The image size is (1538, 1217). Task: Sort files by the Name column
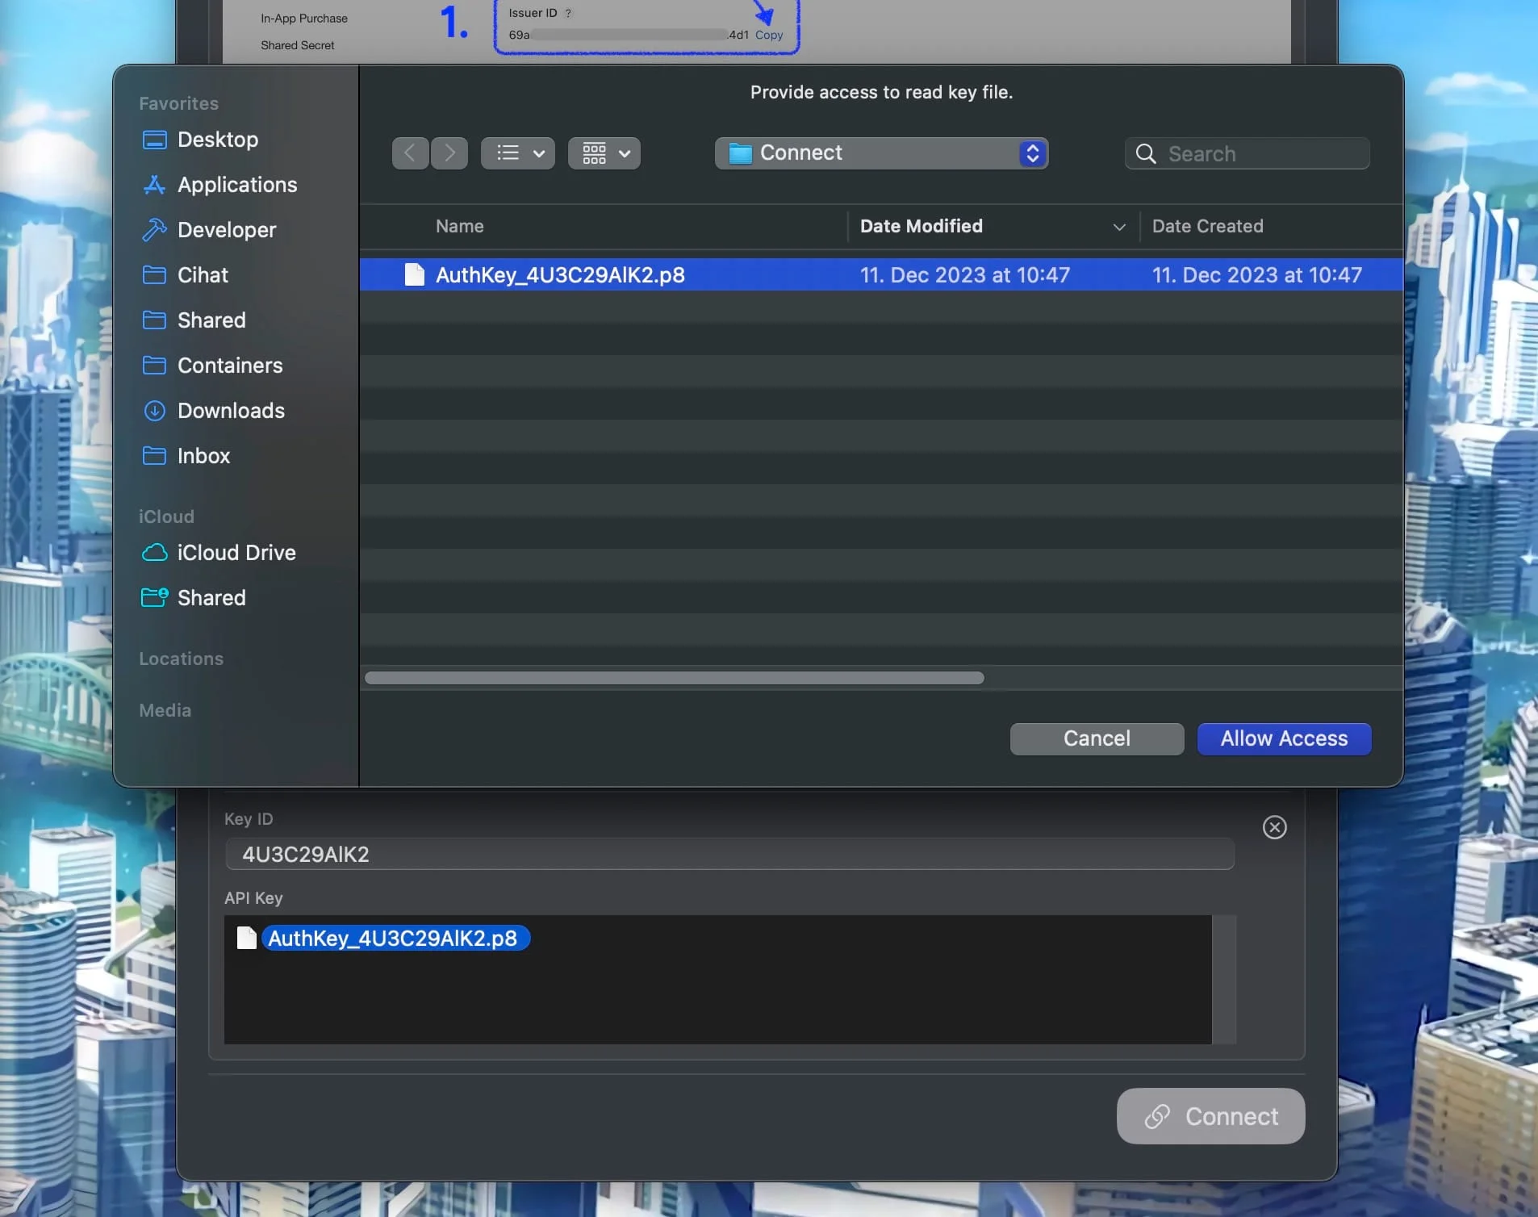(x=460, y=227)
